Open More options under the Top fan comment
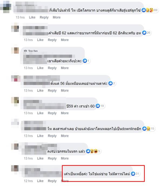Screen dimensions: 162x186 click(x=65, y=68)
